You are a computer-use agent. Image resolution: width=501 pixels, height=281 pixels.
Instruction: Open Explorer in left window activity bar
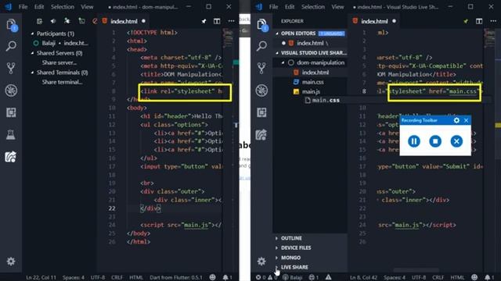click(11, 25)
